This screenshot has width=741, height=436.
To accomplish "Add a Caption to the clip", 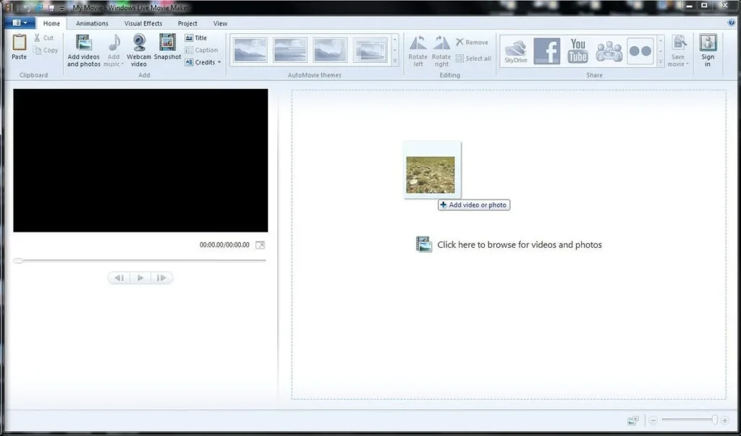I will pyautogui.click(x=202, y=50).
